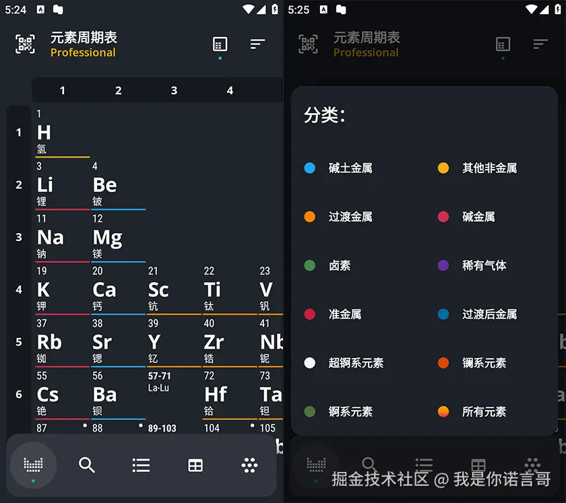Choose the yellow 其他非金属 category swatch
Screen dimensions: 566x503
pos(443,168)
